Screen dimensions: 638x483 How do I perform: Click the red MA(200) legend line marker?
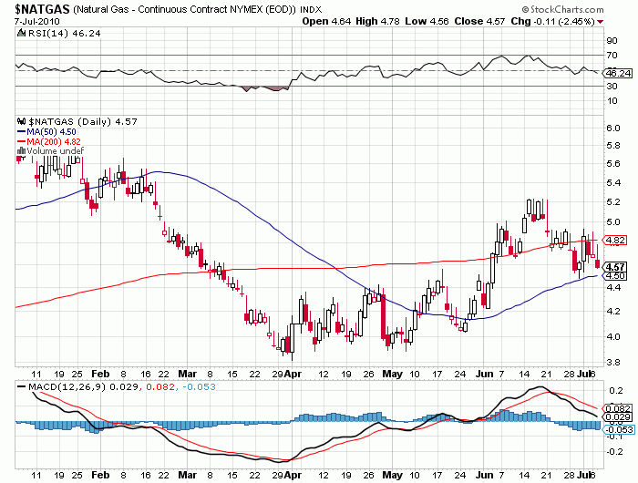point(22,141)
